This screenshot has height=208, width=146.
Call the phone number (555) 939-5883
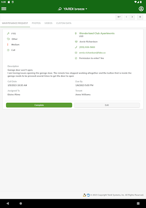point(87,47)
